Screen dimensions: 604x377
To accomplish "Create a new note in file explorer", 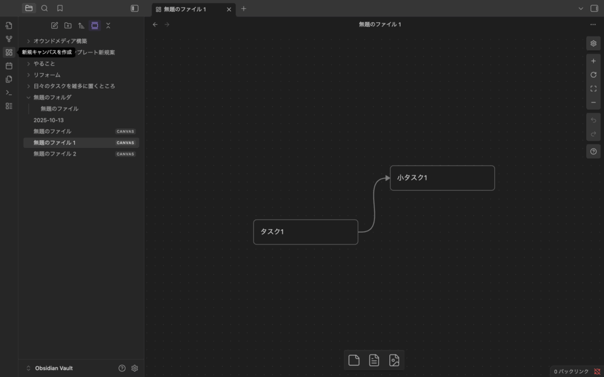I will pyautogui.click(x=54, y=25).
